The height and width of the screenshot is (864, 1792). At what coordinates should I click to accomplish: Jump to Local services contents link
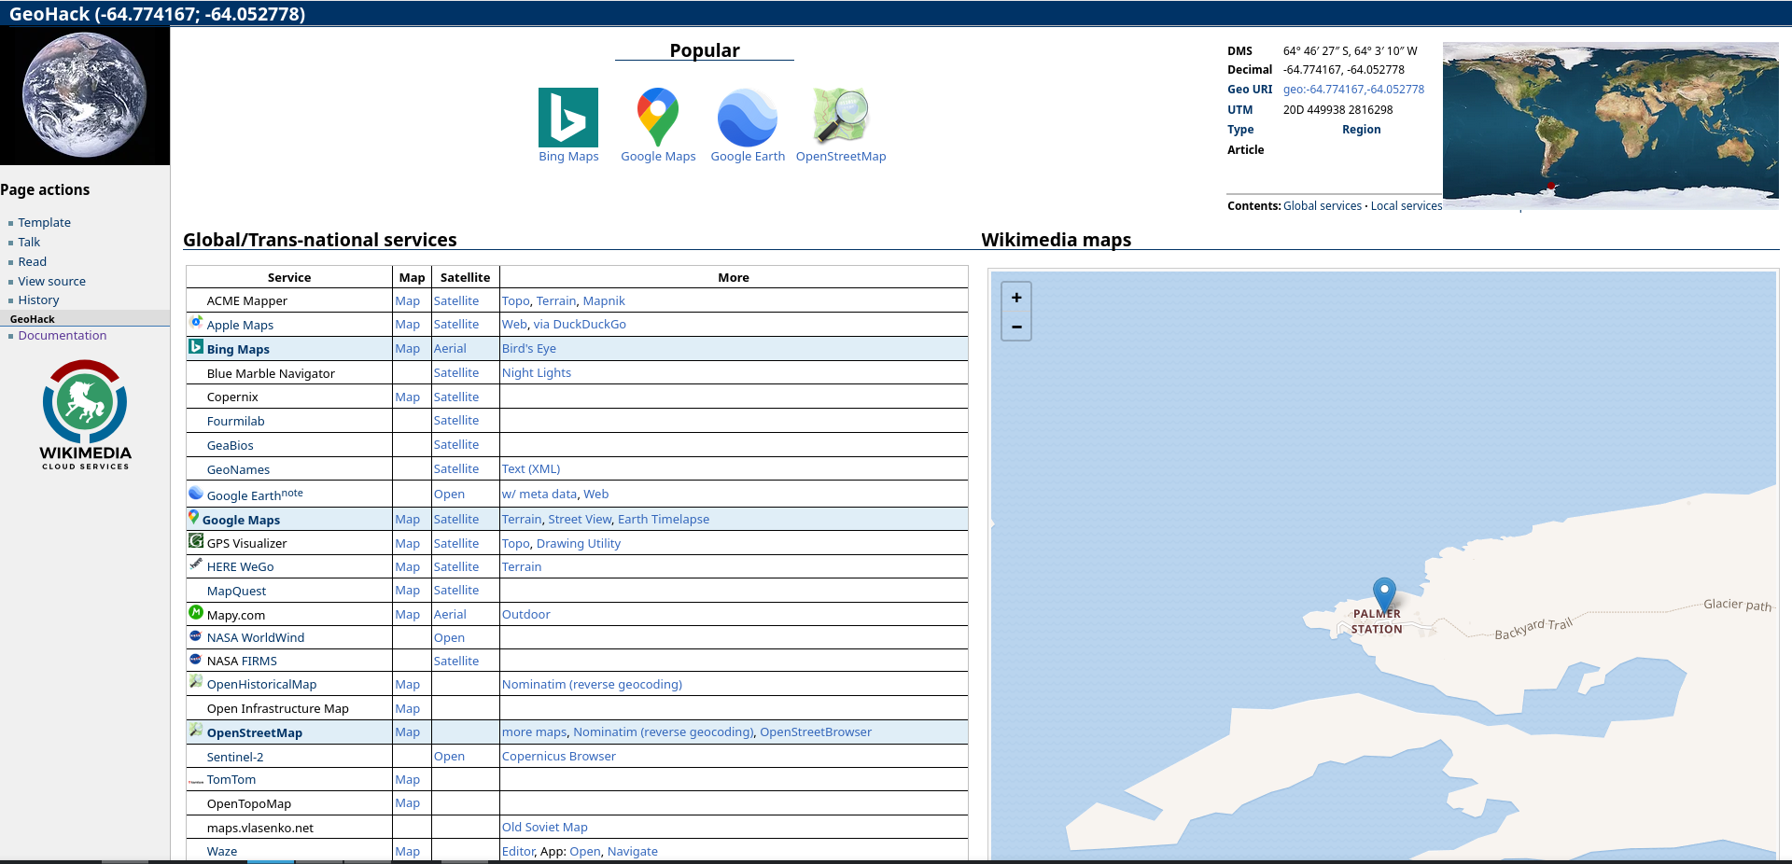point(1407,206)
